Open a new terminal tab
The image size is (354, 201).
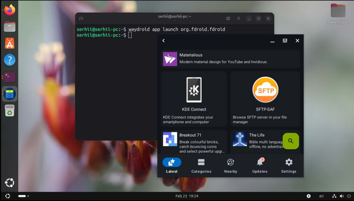(x=81, y=18)
